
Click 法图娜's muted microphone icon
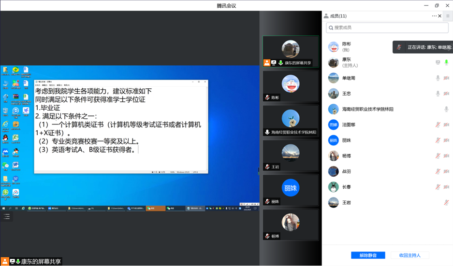[438, 125]
